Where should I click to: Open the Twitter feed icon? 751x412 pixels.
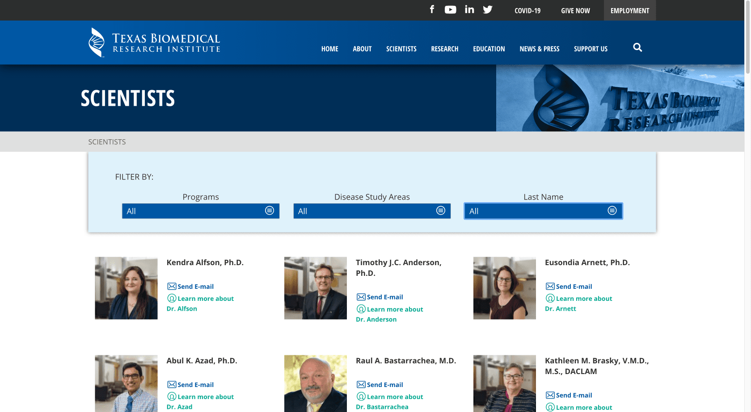pos(488,10)
